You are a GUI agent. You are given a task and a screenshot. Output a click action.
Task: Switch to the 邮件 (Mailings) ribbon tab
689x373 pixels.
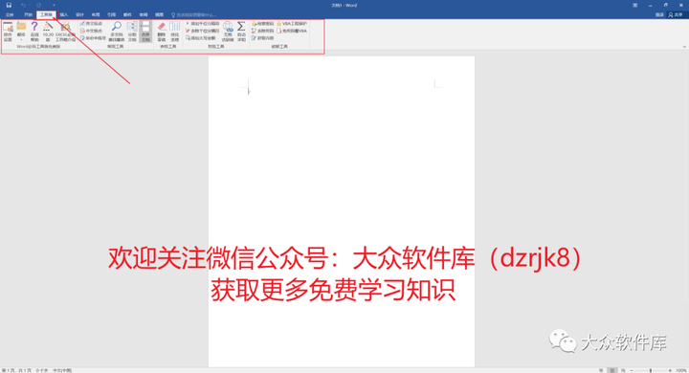(127, 15)
